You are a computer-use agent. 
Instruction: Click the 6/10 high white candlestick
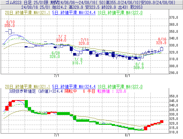click(10, 32)
